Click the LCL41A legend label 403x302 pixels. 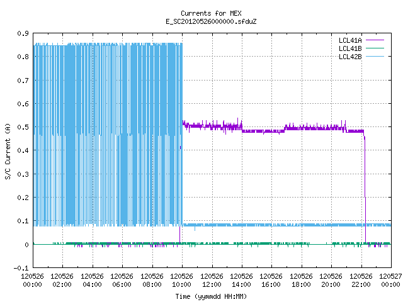tap(350, 40)
